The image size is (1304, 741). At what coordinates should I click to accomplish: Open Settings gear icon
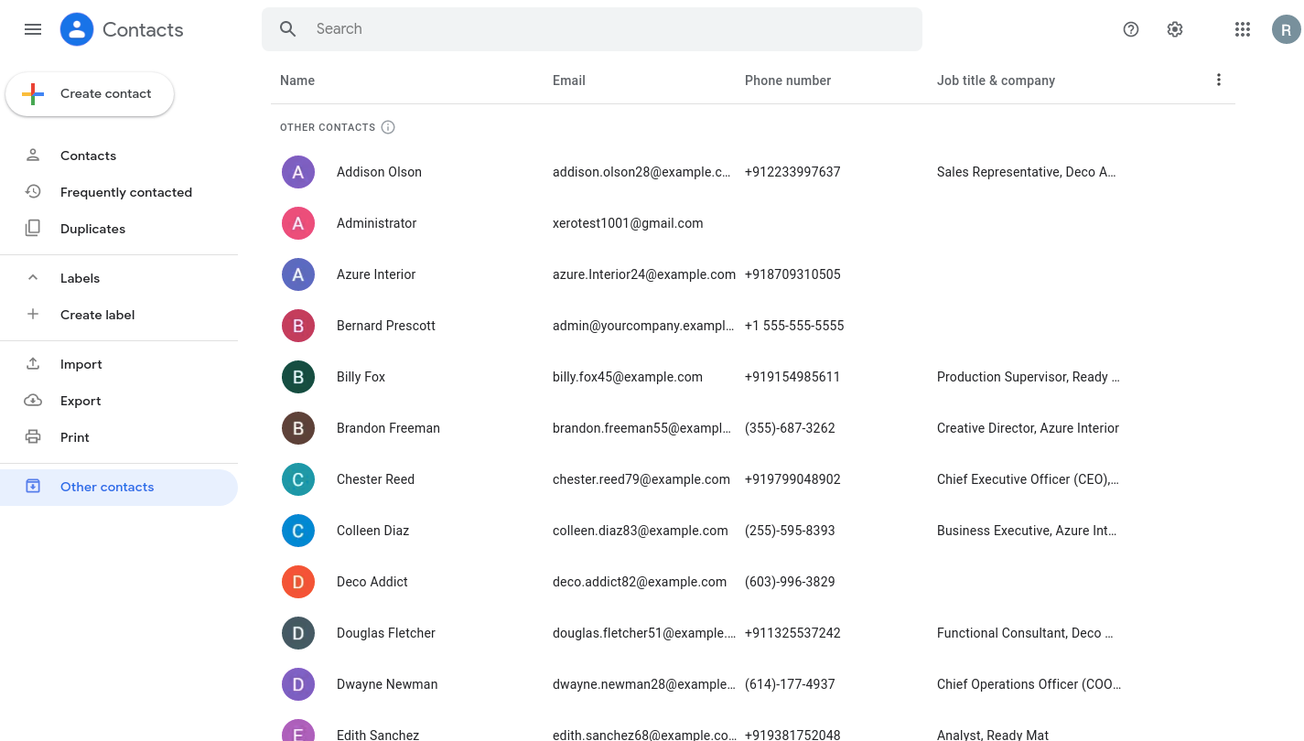(1175, 29)
